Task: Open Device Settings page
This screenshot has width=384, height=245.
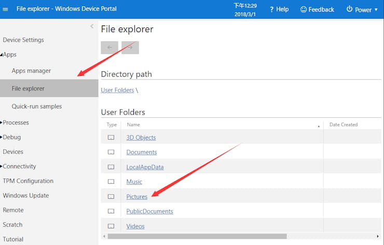Action: click(x=23, y=40)
